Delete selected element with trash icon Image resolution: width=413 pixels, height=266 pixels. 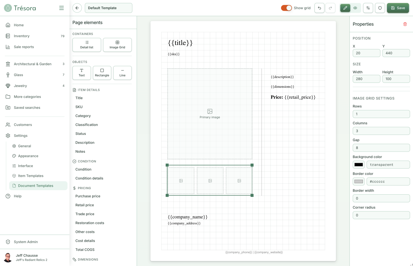(x=405, y=24)
